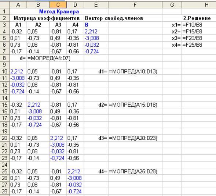Select column B header
Screen dimensions: 216x196
pyautogui.click(x=38, y=5)
